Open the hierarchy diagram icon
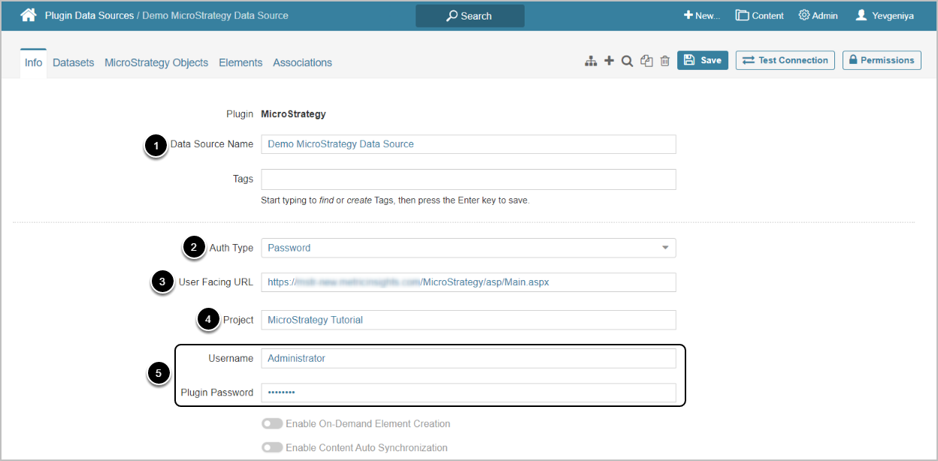Screen dimensions: 938x461 click(x=591, y=61)
